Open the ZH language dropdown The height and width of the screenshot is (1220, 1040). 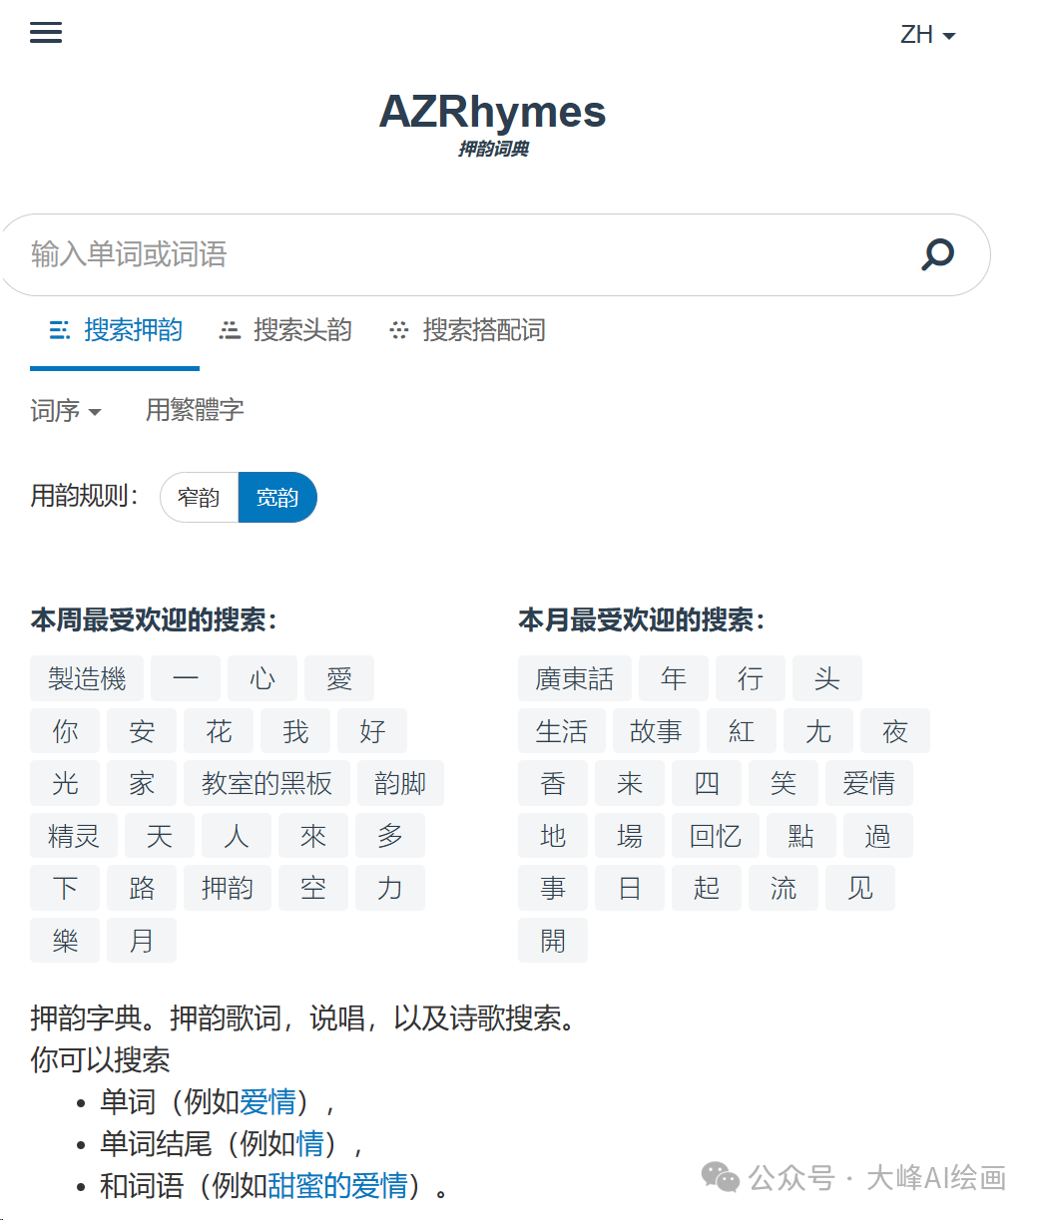928,35
